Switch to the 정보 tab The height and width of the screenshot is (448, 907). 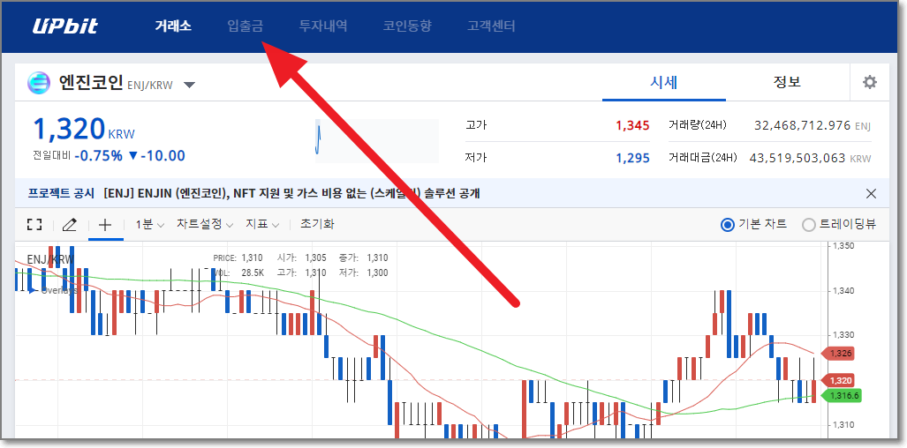[787, 82]
